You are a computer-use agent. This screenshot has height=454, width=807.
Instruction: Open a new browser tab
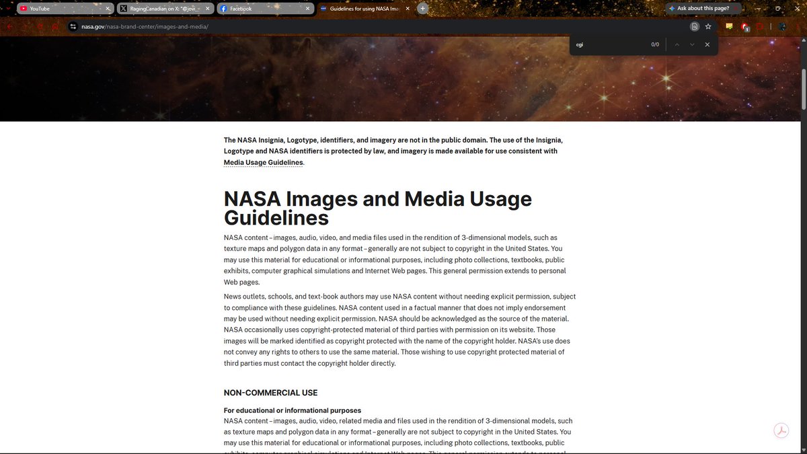(x=422, y=9)
